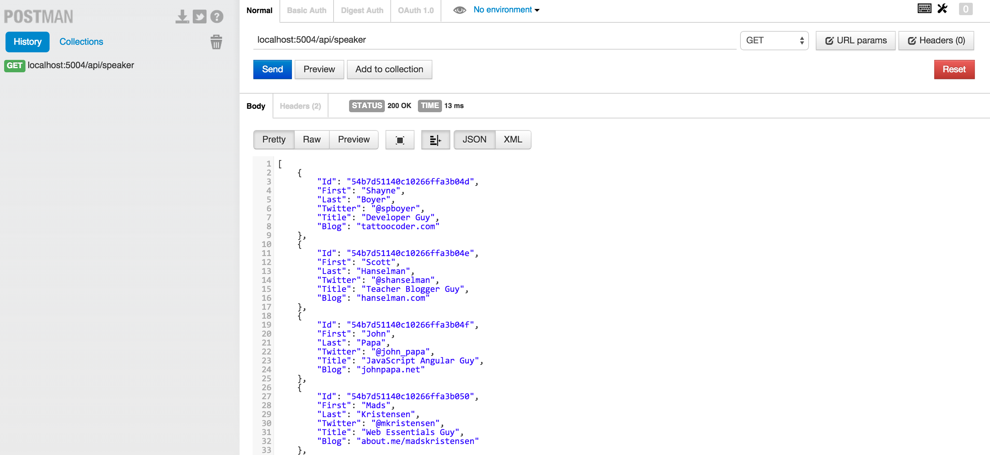The image size is (990, 455).
Task: Select Pretty response view
Action: tap(274, 139)
